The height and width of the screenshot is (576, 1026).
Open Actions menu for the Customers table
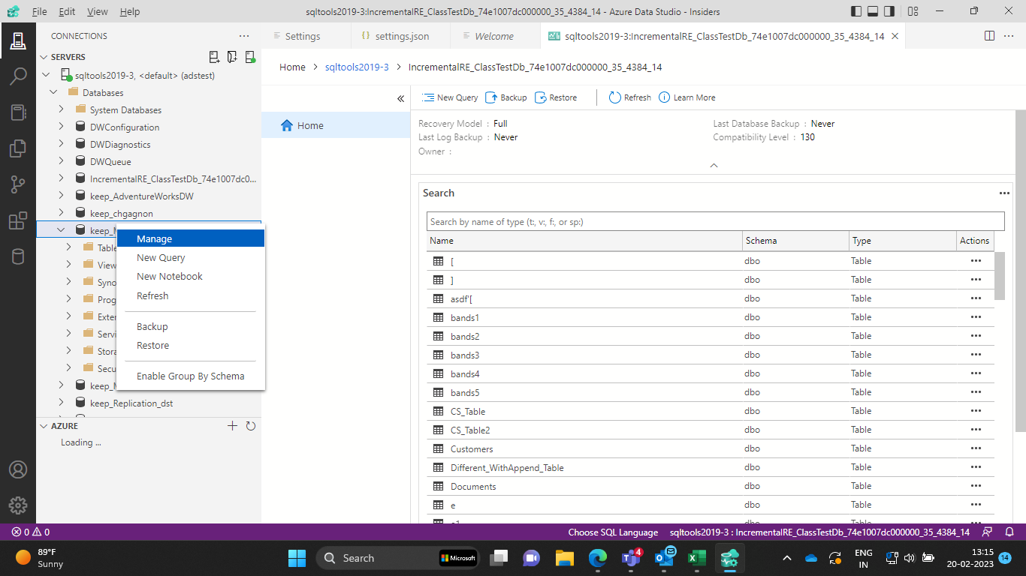click(x=976, y=448)
